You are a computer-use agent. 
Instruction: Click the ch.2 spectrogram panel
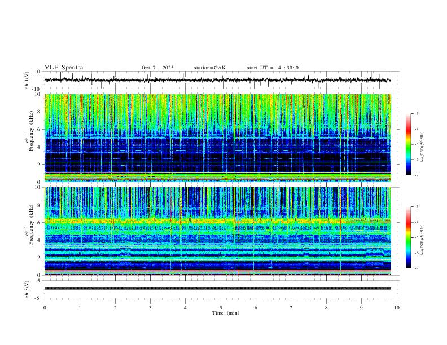217,231
